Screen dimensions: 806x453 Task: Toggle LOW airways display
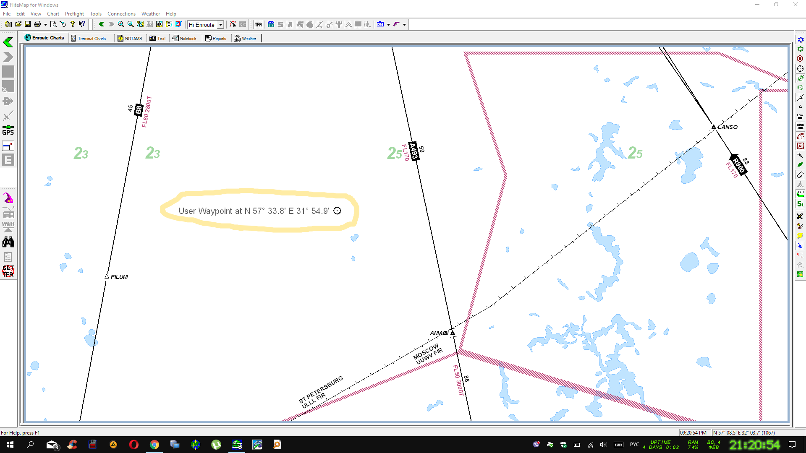800,116
